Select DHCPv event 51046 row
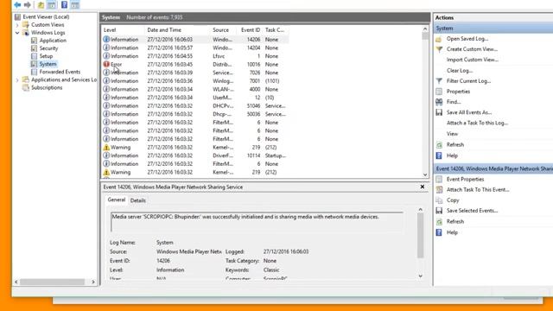 pyautogui.click(x=195, y=106)
